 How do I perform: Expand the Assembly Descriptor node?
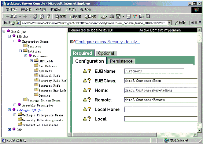[15, 105]
